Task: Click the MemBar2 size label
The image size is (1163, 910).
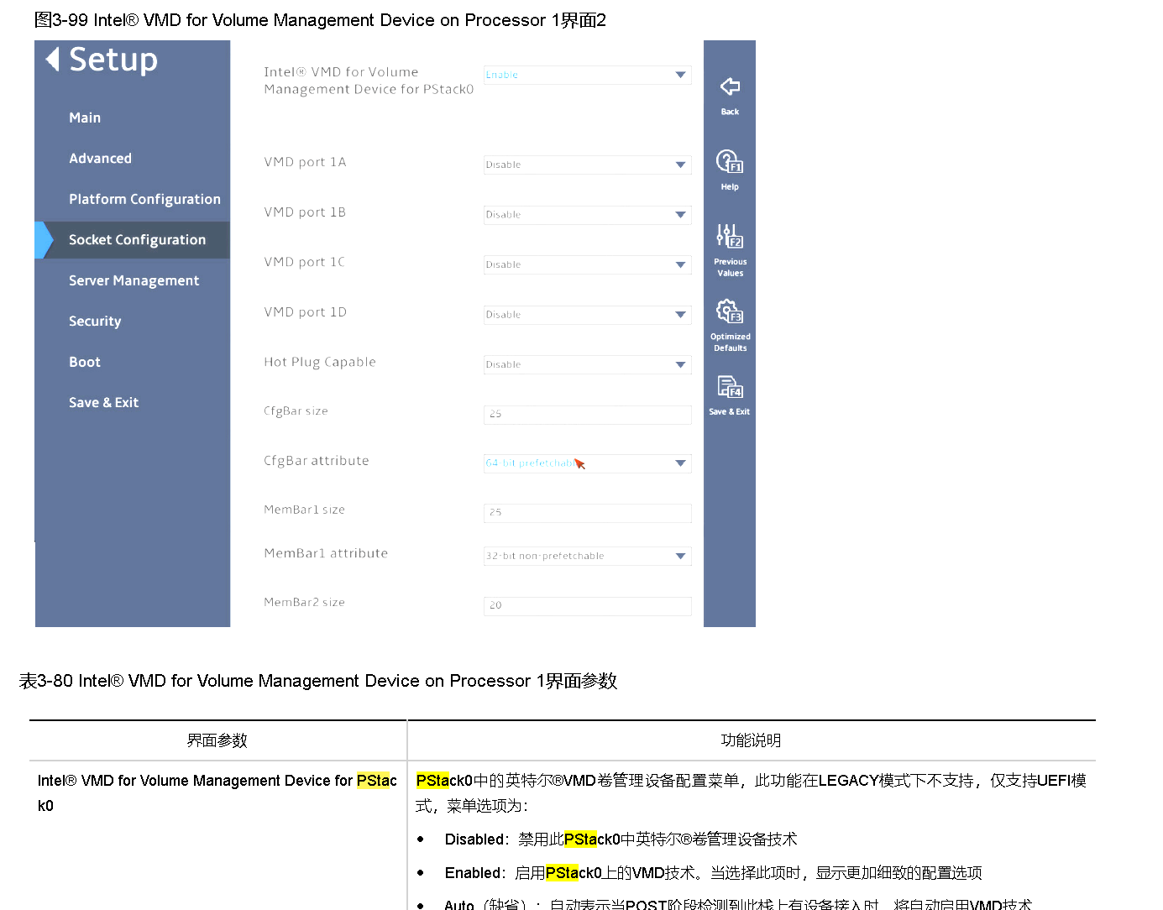Action: pos(304,602)
